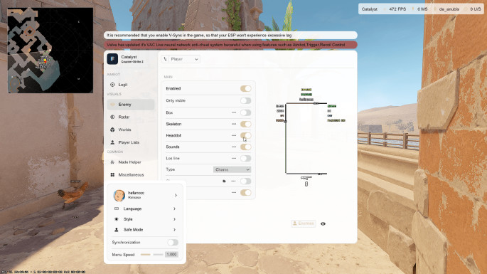The image size is (487, 274).
Task: Click the Catalyst logo icon in the menu header
Action: (112, 59)
